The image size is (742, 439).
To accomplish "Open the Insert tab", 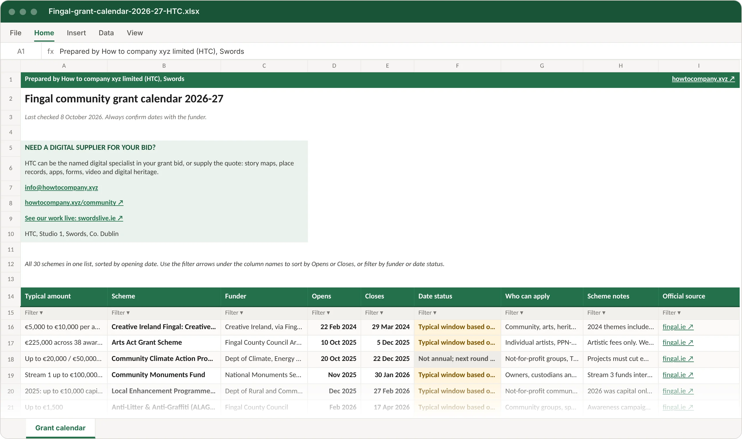I will [76, 33].
